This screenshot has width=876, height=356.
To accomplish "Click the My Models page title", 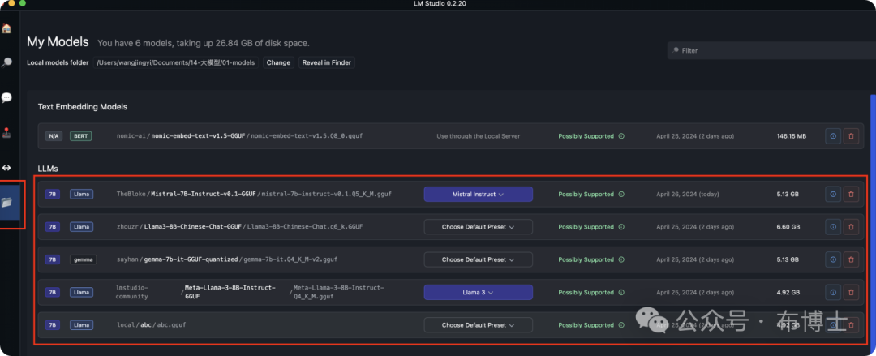I will pos(58,42).
